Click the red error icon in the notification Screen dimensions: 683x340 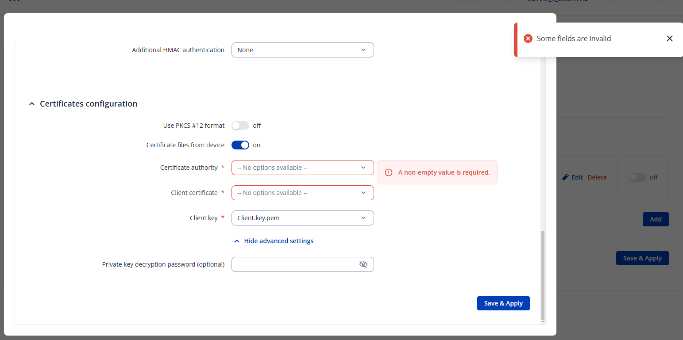point(528,38)
